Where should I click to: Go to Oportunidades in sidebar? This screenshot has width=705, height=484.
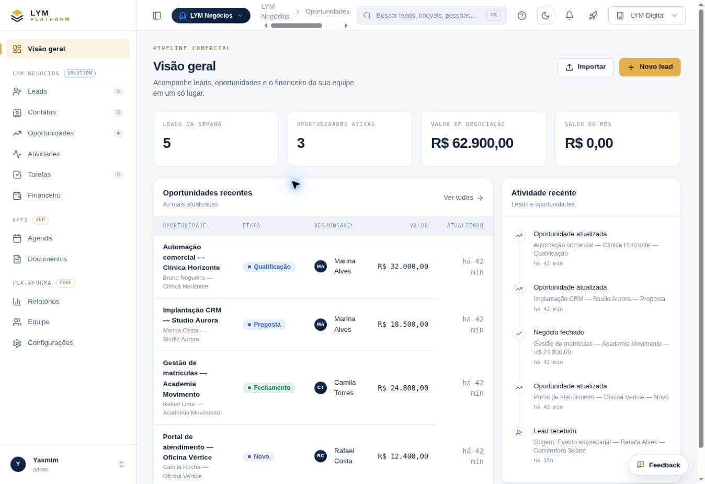click(68, 133)
